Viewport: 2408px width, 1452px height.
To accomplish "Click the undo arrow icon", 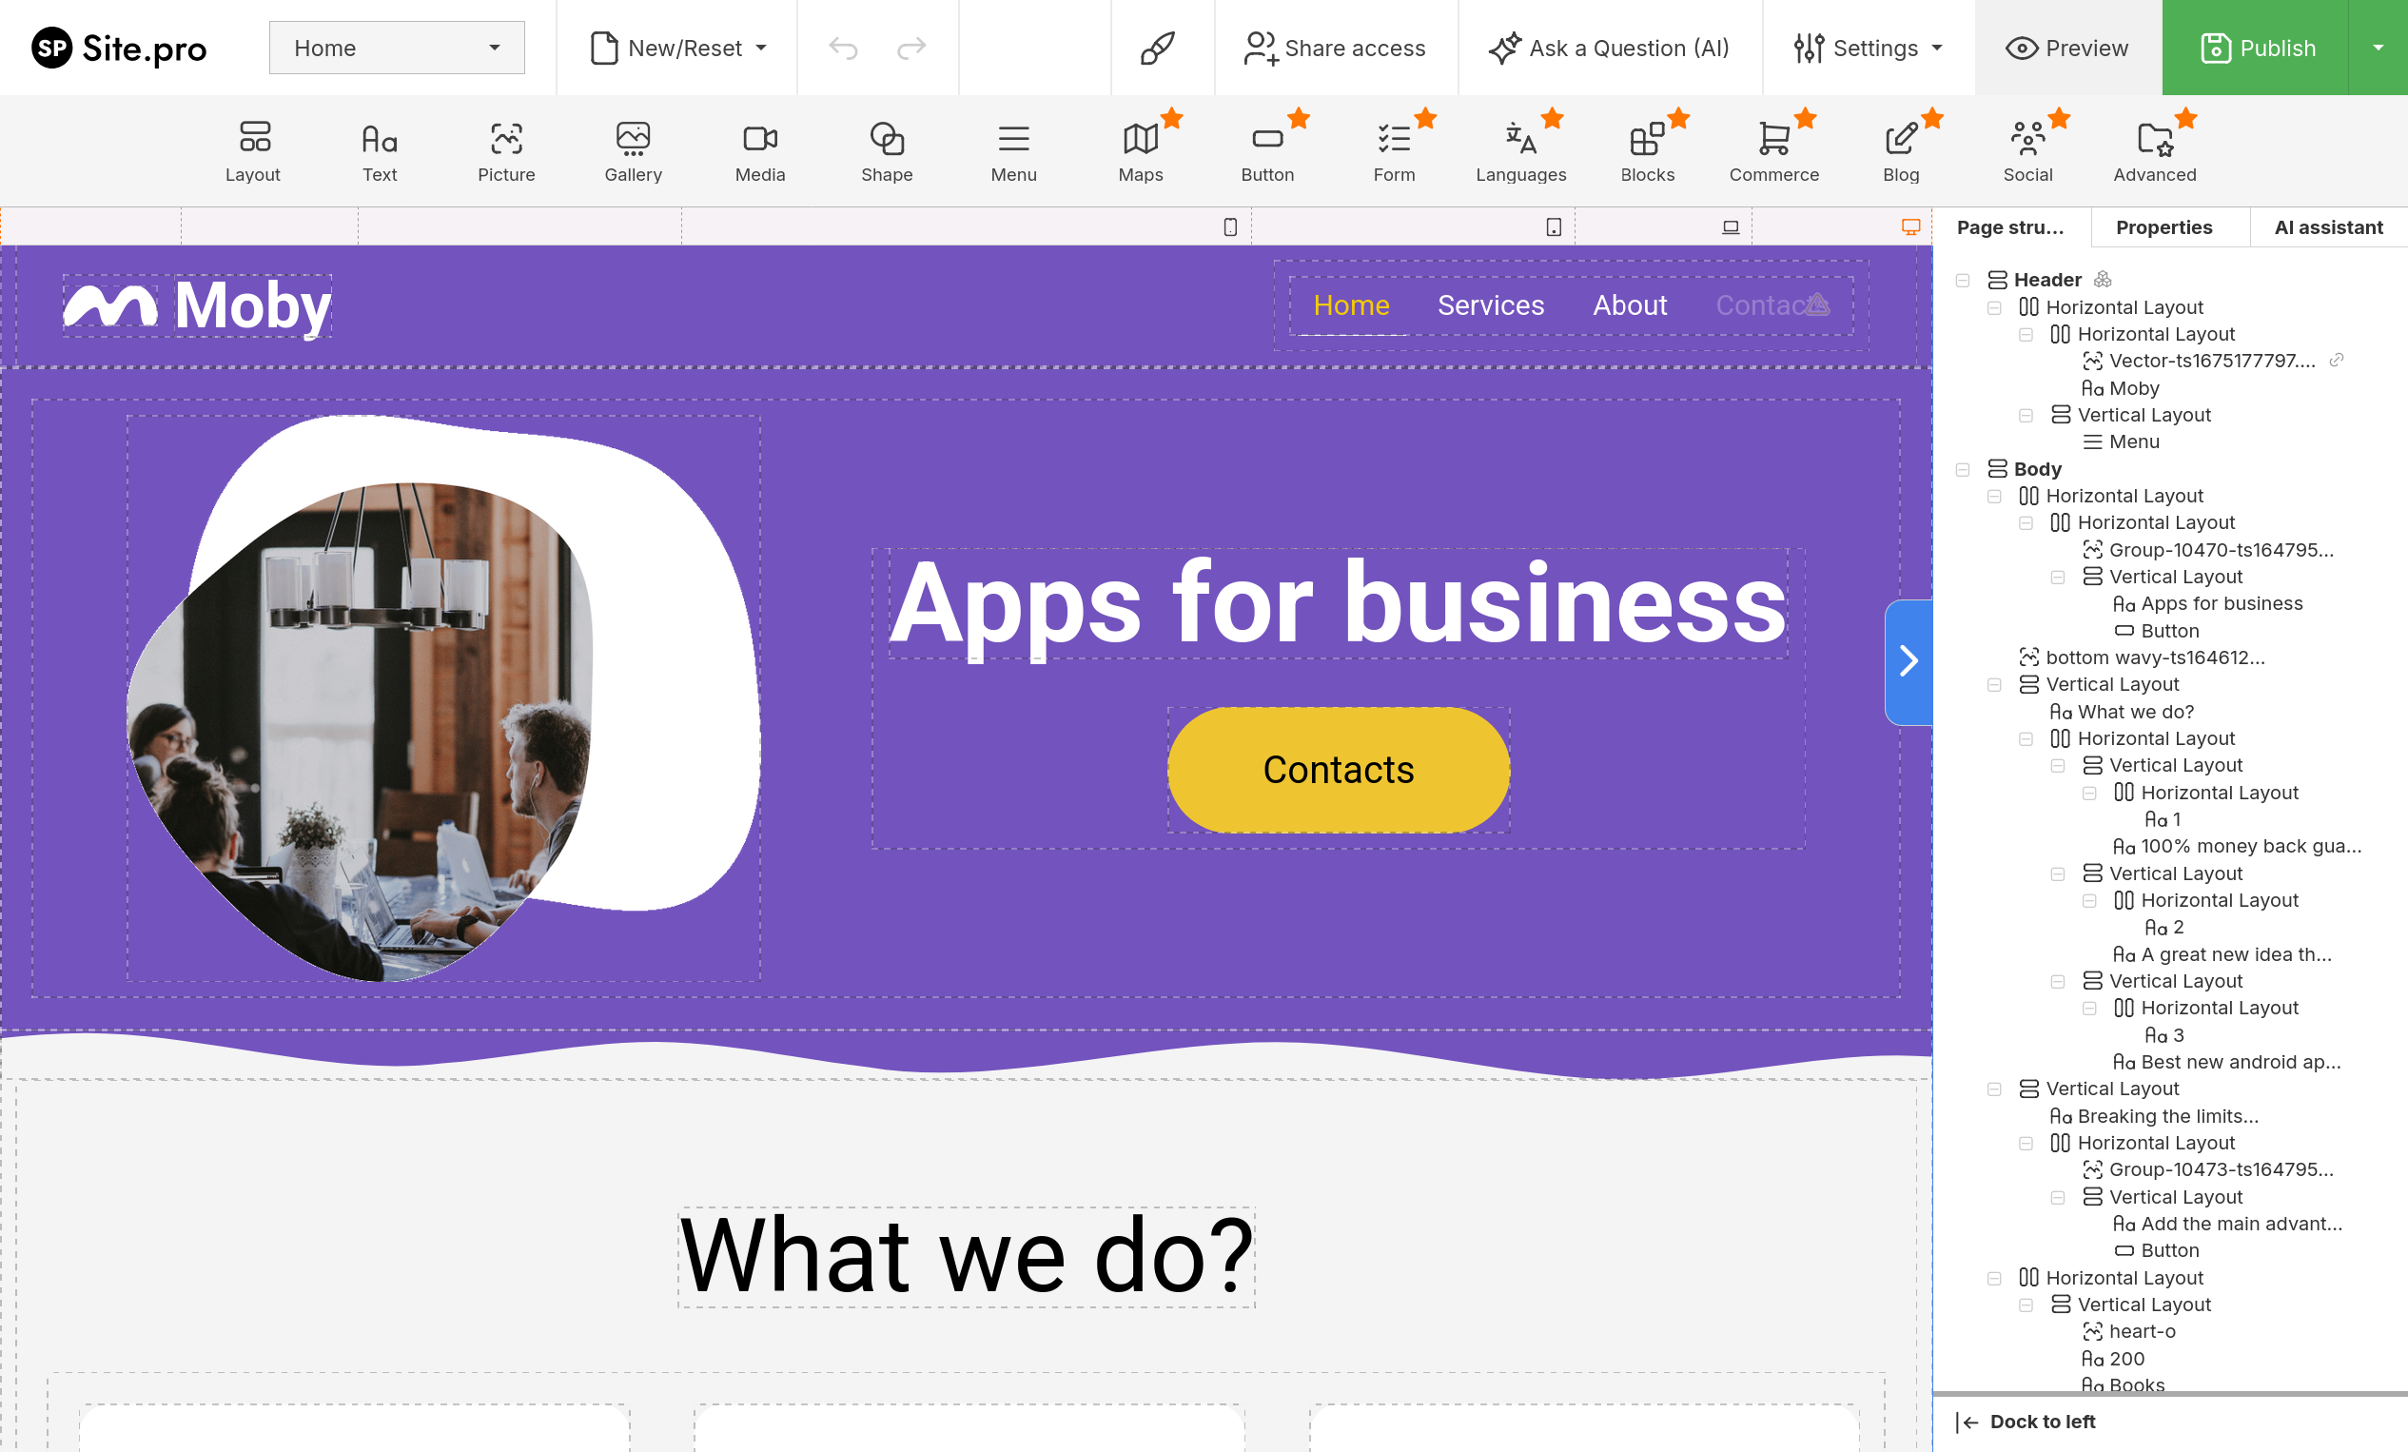I will pyautogui.click(x=842, y=48).
